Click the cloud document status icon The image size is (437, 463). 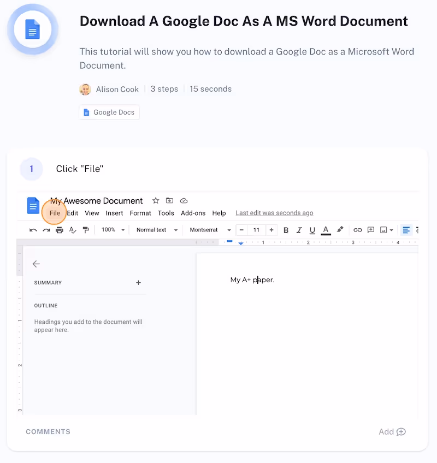pos(184,201)
